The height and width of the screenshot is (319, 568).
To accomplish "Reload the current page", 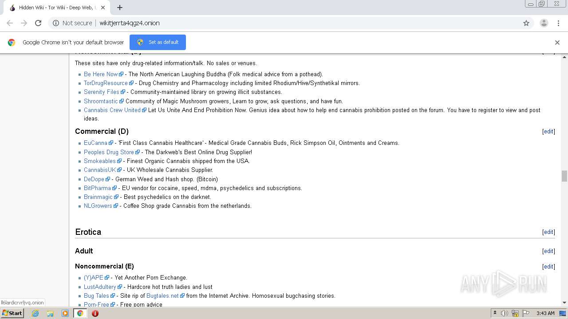I will coord(38,23).
